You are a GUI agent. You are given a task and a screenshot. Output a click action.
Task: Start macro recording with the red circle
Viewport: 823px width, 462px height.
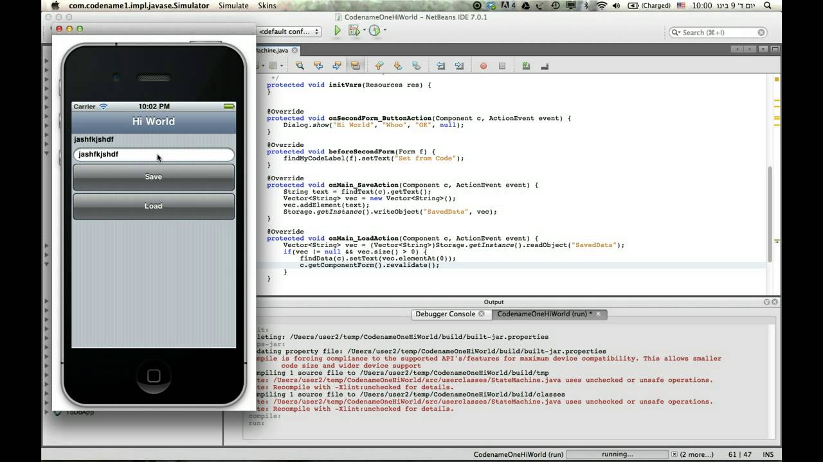pos(484,65)
